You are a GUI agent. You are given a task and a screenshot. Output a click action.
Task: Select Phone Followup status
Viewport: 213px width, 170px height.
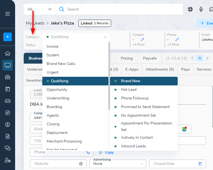144,98
